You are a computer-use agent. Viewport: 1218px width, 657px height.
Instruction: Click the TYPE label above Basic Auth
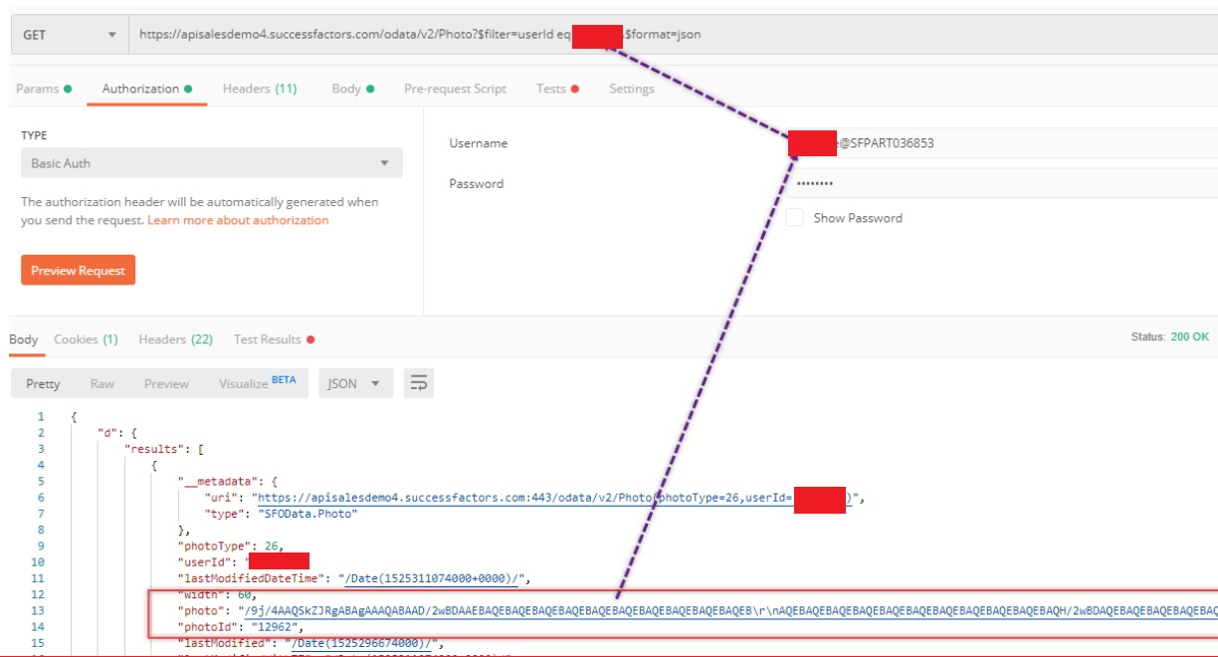pyautogui.click(x=34, y=135)
